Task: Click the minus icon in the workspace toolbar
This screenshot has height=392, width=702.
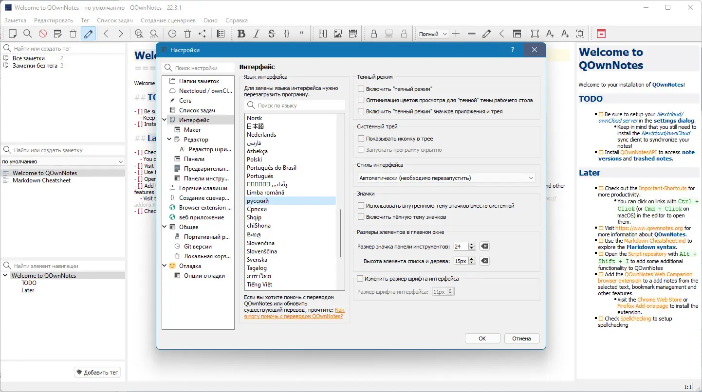Action: pyautogui.click(x=471, y=34)
